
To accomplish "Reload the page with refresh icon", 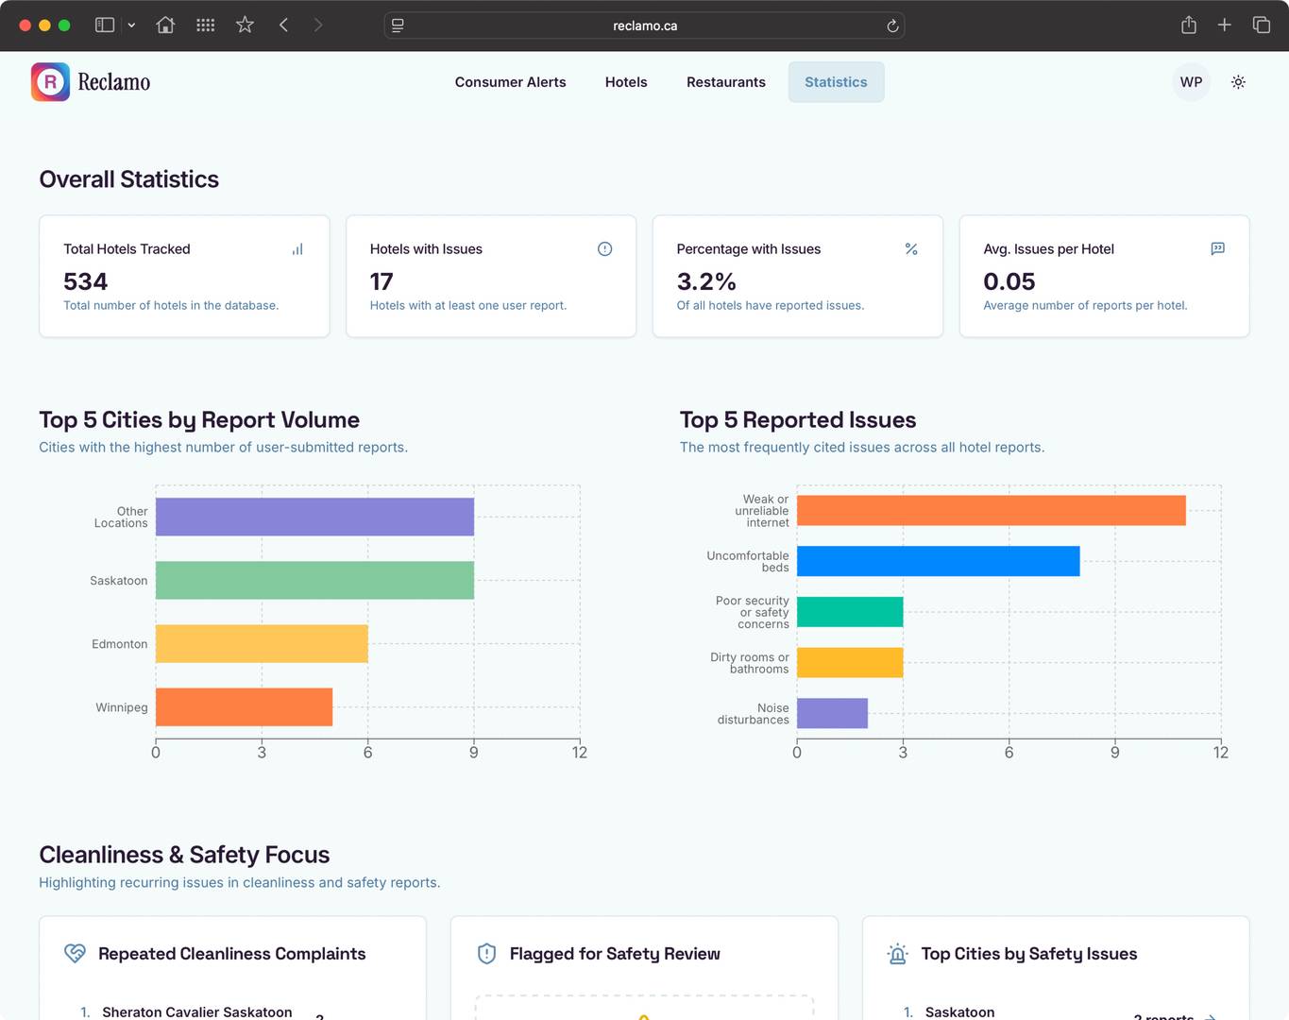I will [x=891, y=25].
